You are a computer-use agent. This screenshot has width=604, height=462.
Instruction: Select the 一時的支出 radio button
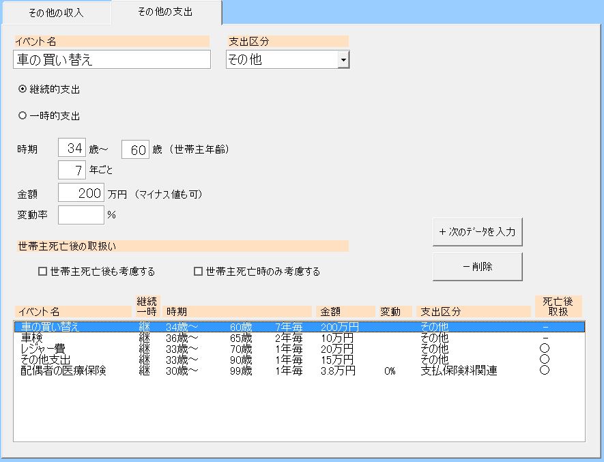pyautogui.click(x=23, y=116)
